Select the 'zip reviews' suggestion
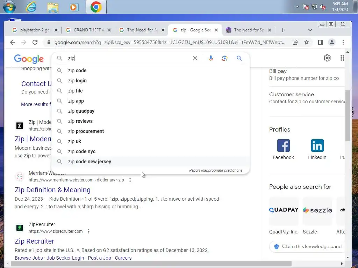This screenshot has width=358, height=268. click(151, 121)
